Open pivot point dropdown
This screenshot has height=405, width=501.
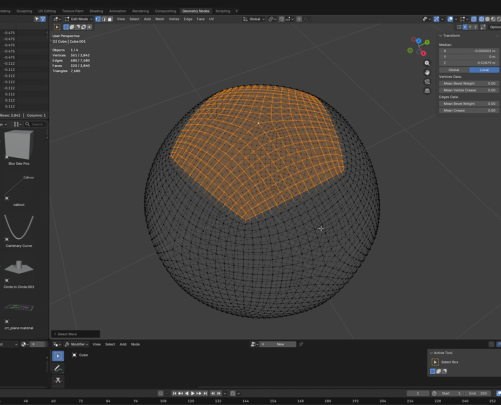(272, 19)
